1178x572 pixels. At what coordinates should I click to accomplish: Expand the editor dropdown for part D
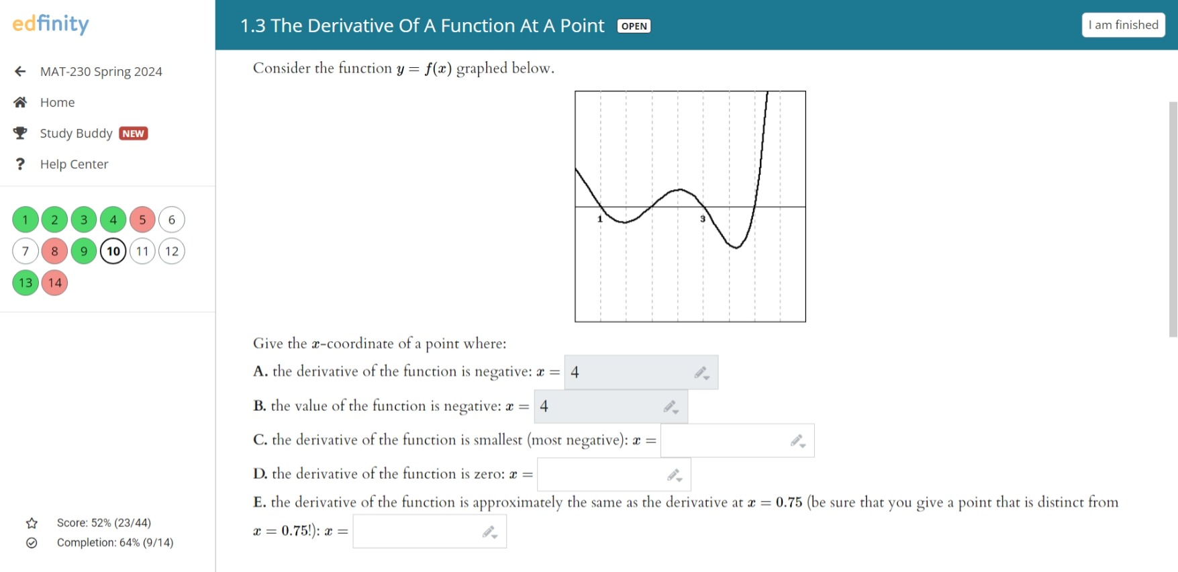point(680,480)
